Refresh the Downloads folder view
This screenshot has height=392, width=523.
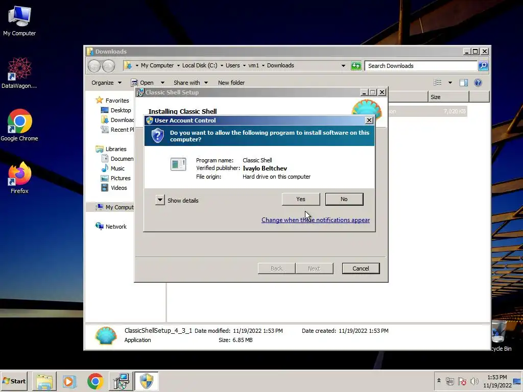coord(356,66)
